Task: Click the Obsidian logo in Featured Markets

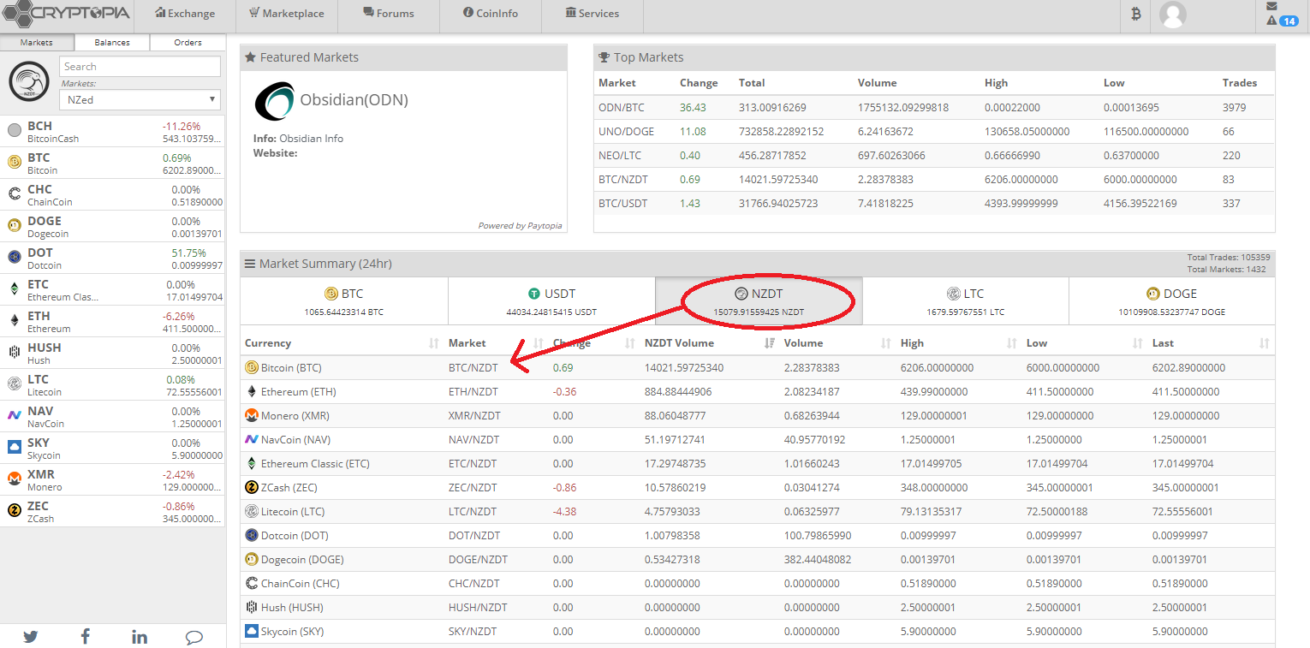Action: tap(275, 101)
